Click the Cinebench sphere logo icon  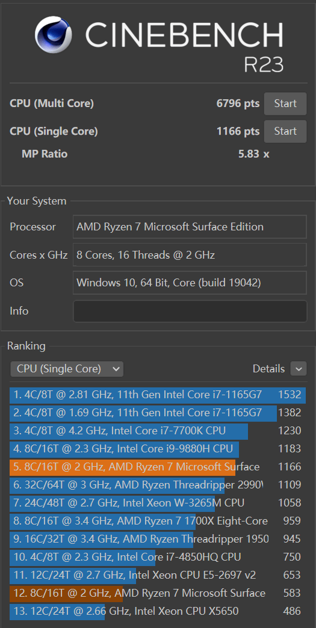[x=53, y=35]
